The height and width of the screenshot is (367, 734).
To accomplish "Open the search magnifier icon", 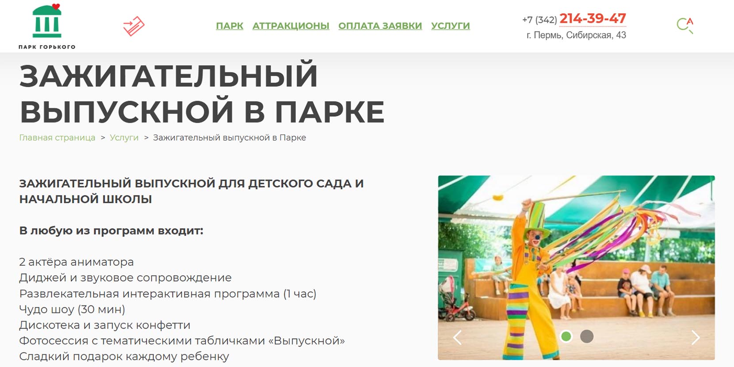I will (685, 26).
